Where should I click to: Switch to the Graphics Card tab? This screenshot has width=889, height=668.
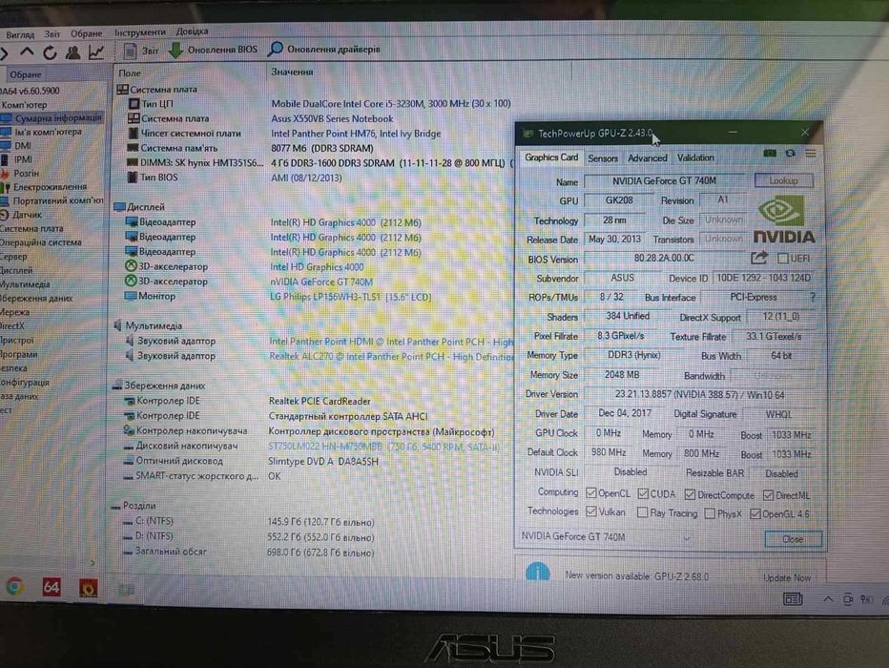[551, 157]
